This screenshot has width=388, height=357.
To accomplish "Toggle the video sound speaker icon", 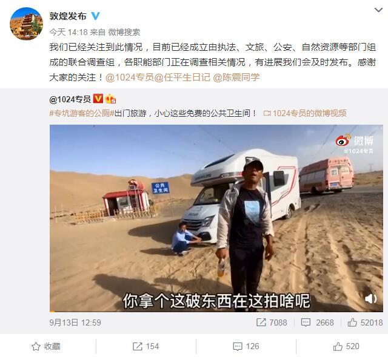I will tap(370, 299).
